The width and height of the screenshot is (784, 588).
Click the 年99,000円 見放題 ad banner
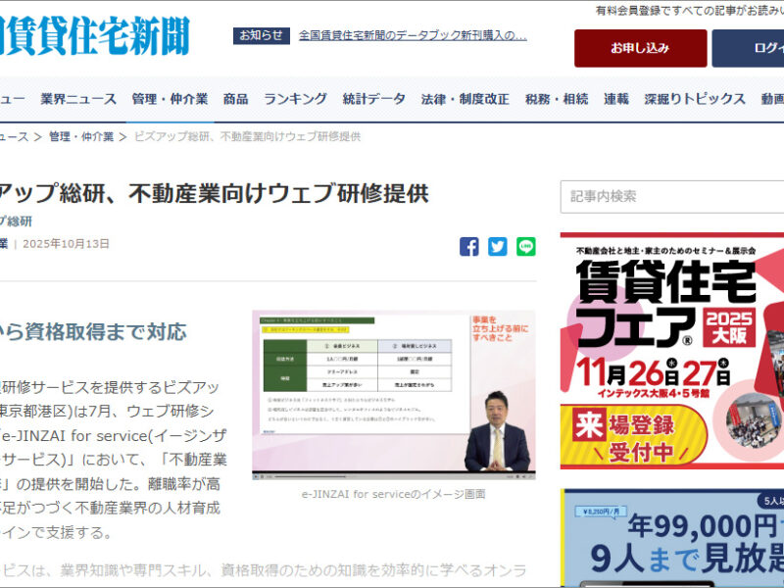coord(672,538)
